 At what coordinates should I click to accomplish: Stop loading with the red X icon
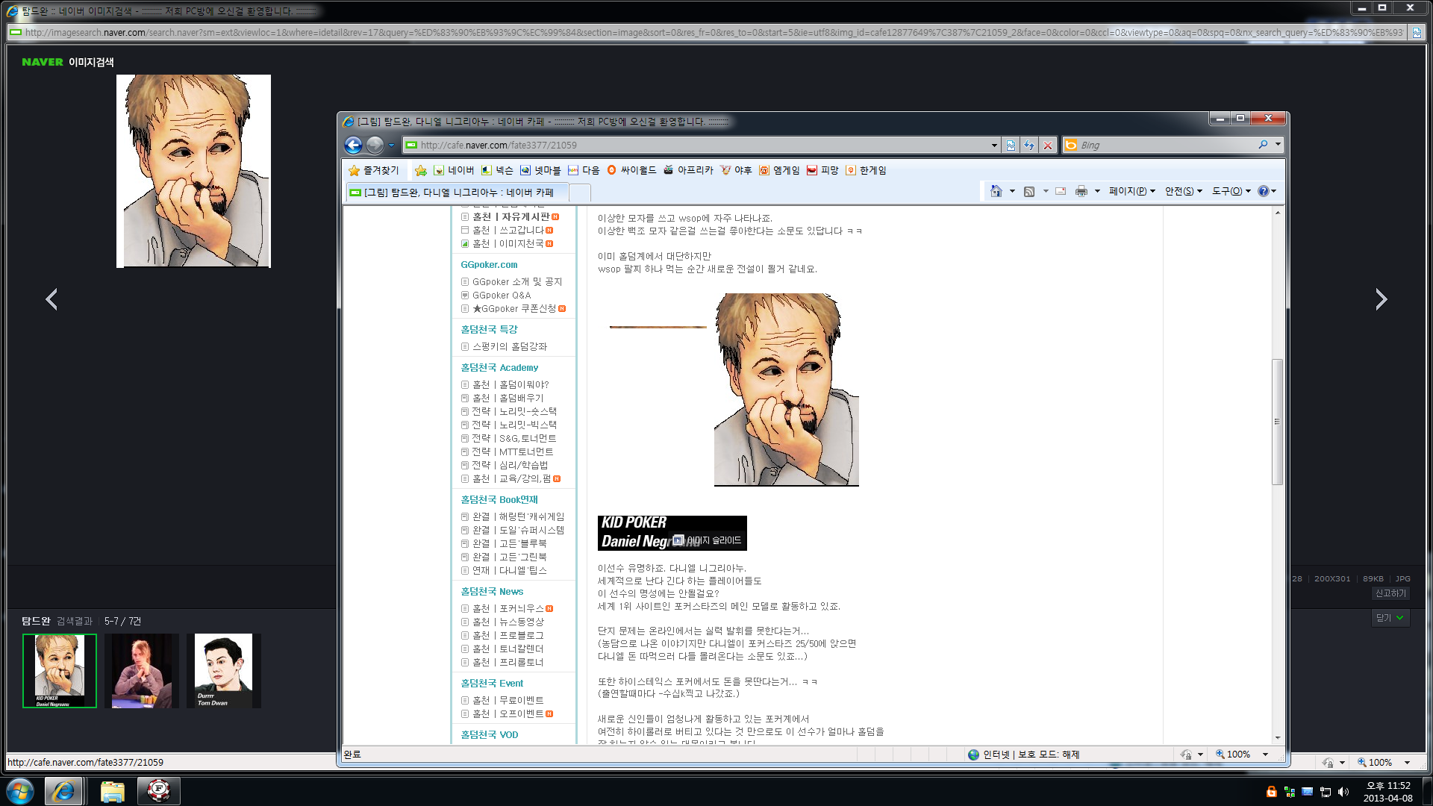click(x=1048, y=145)
